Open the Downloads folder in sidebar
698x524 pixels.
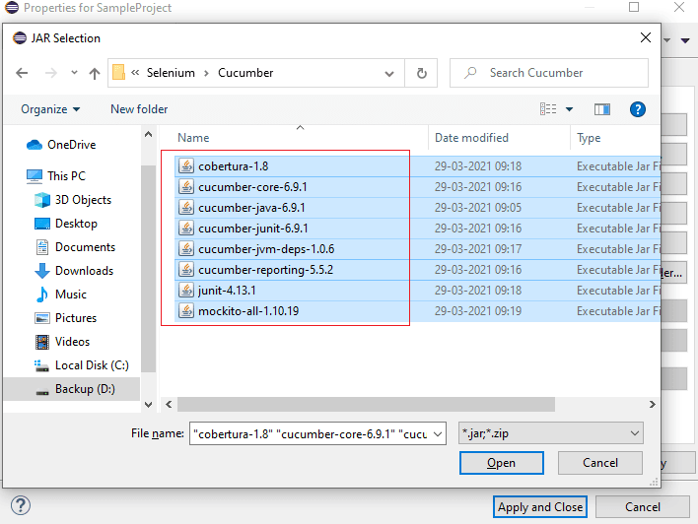click(x=84, y=271)
